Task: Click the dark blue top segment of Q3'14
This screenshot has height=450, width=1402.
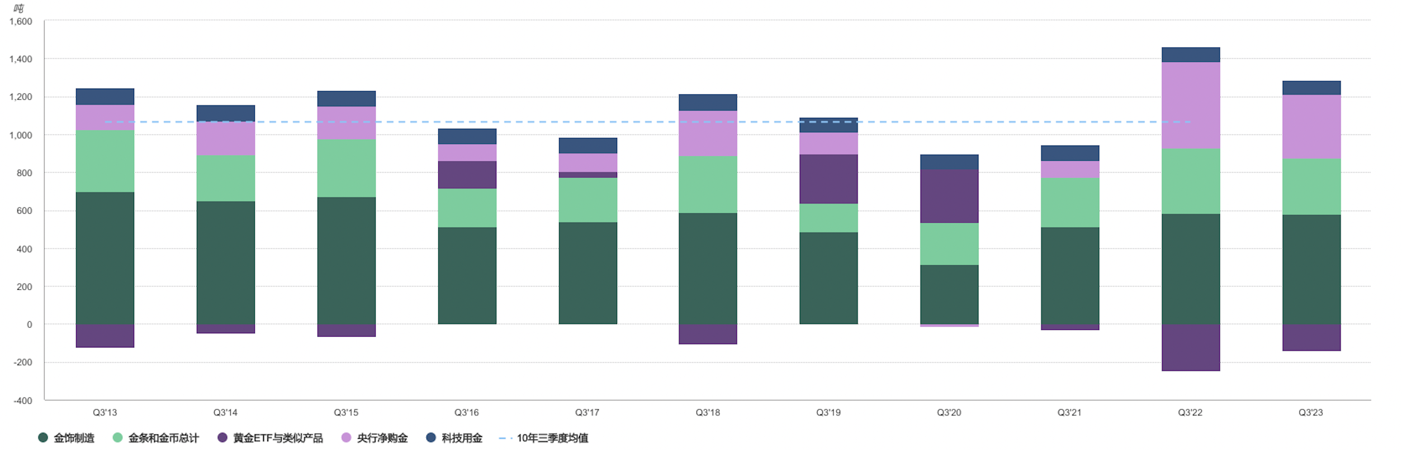Action: (x=226, y=113)
